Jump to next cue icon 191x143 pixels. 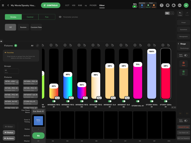click(187, 113)
